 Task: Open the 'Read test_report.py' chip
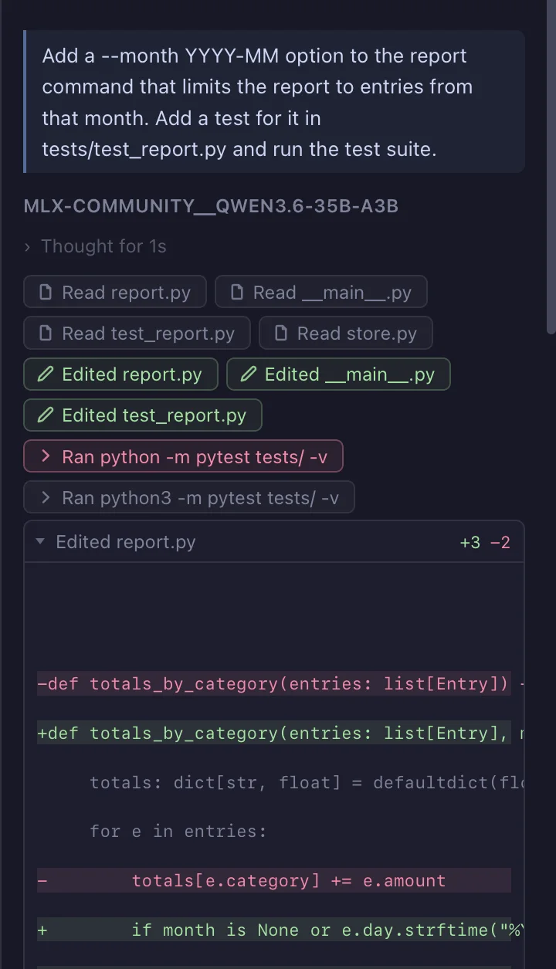tap(137, 334)
